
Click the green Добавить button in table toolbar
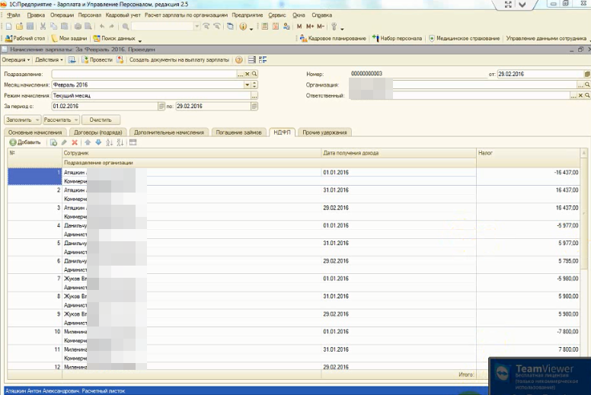pos(25,142)
